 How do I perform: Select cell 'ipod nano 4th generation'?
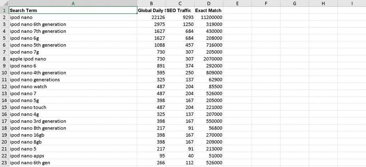(73, 72)
